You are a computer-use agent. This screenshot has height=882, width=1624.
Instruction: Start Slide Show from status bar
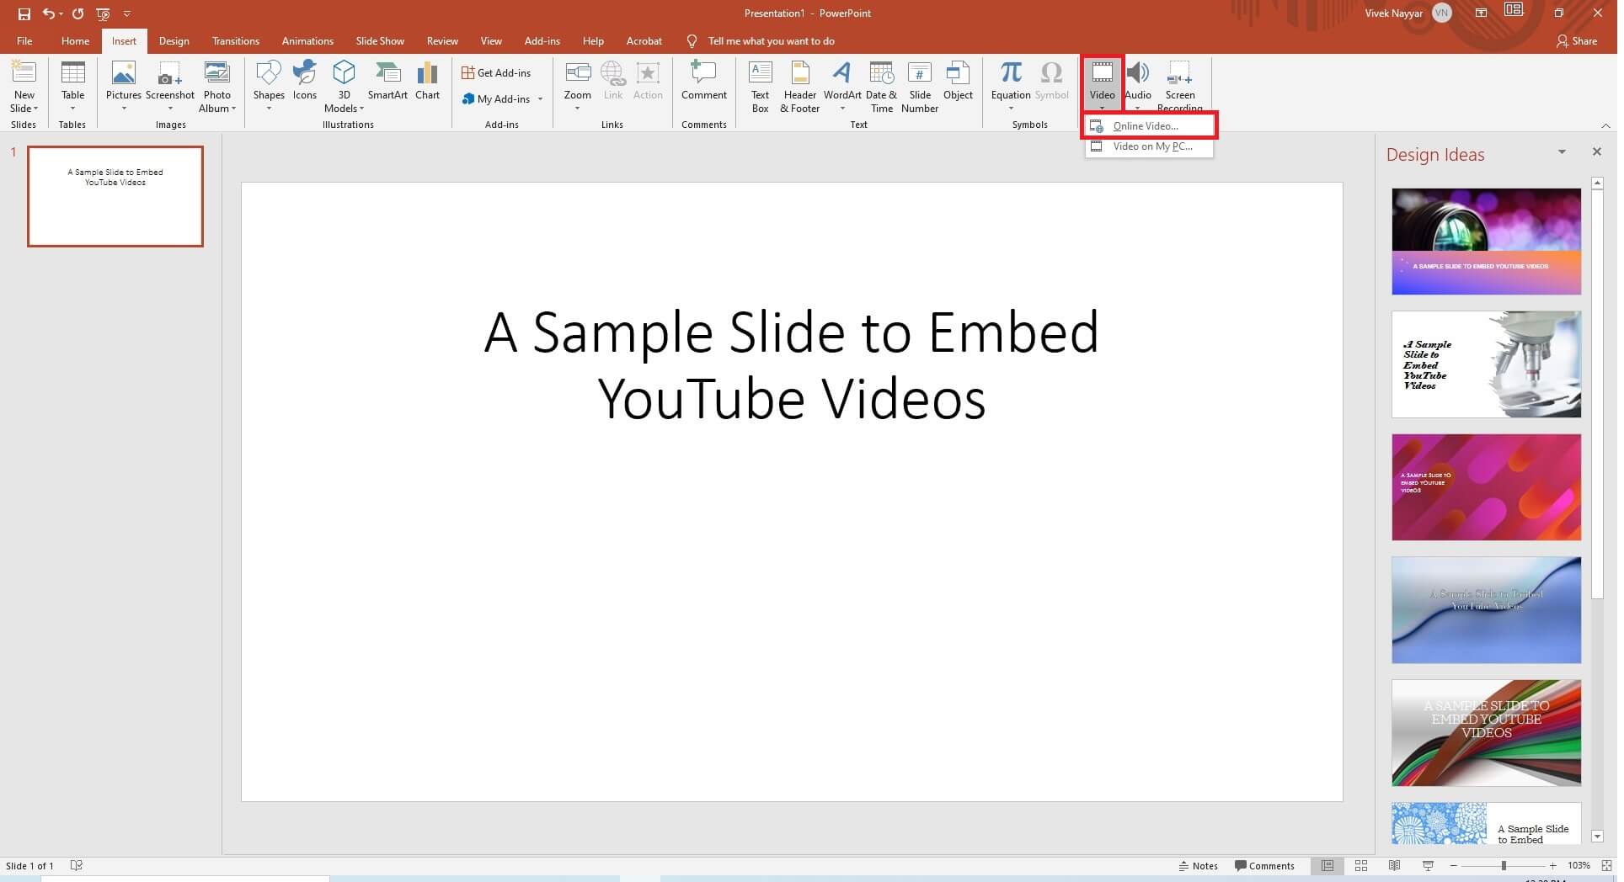point(1428,866)
